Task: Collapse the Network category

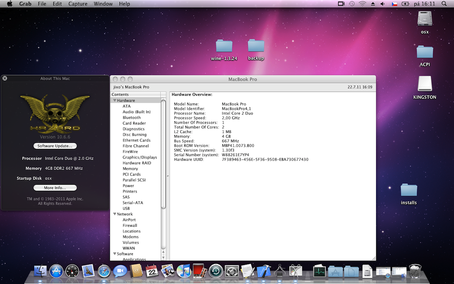Action: click(114, 214)
